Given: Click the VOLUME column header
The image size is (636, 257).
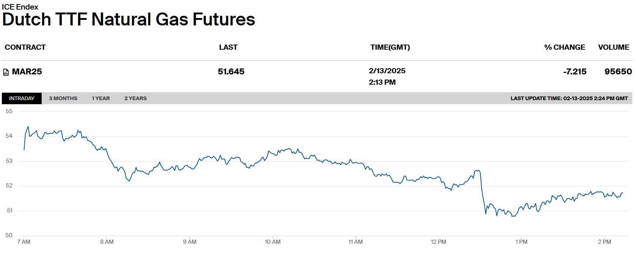Looking at the screenshot, I should 614,47.
